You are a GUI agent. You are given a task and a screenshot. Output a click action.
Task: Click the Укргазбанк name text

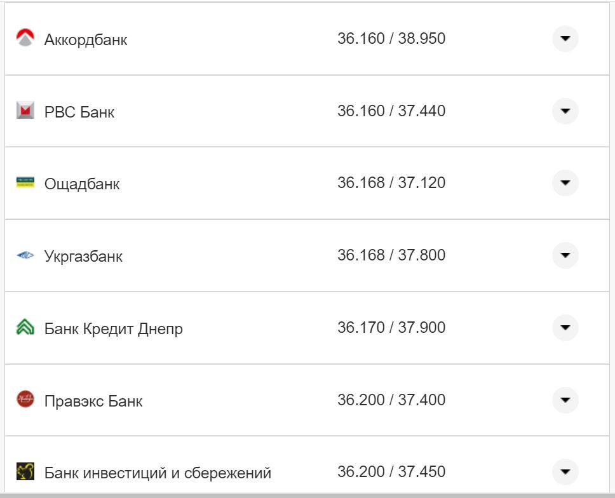(83, 257)
